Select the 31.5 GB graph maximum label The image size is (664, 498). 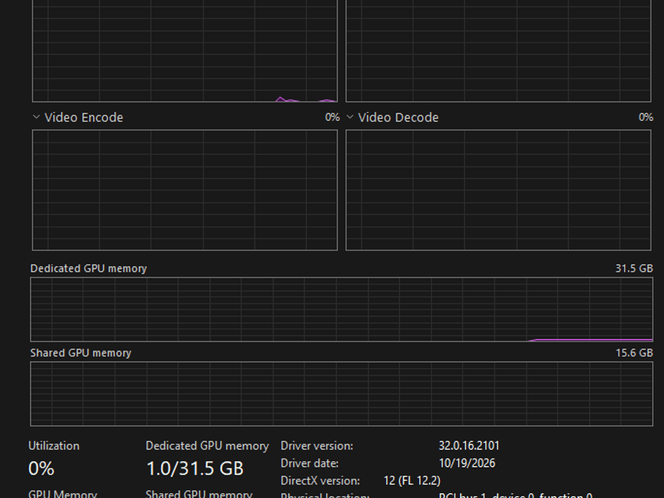click(634, 268)
